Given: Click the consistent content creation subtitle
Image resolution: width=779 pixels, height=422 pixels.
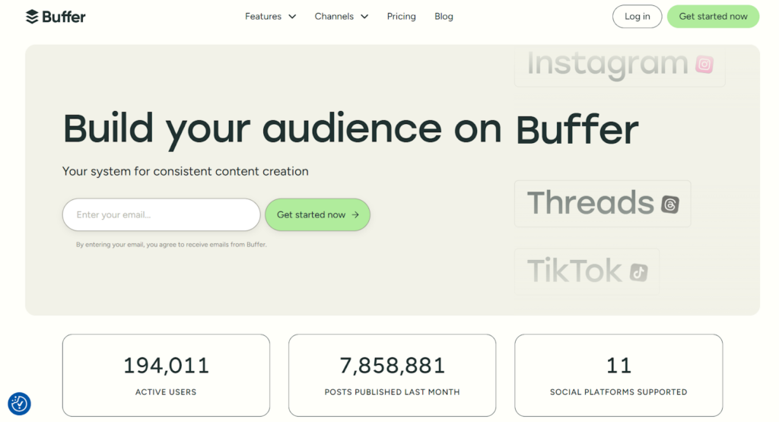Looking at the screenshot, I should [186, 171].
